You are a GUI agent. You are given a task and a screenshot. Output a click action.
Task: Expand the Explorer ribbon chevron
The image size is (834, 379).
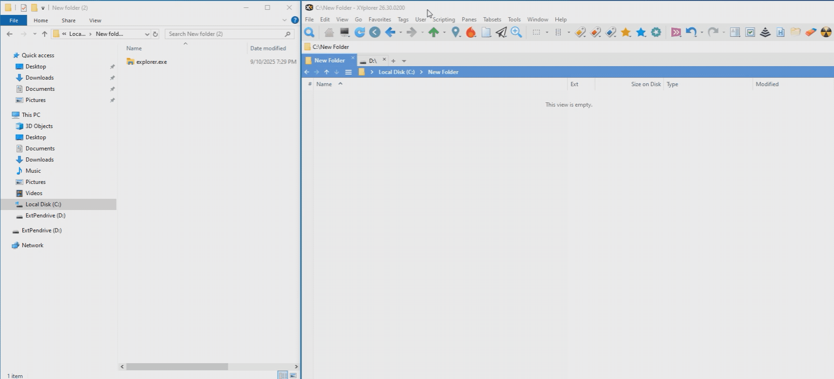284,20
